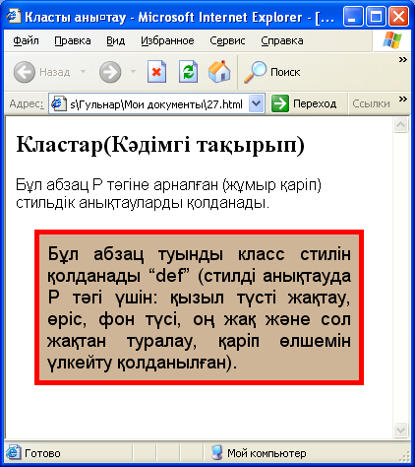Maximize the Internet Explorer window

pos(376,17)
